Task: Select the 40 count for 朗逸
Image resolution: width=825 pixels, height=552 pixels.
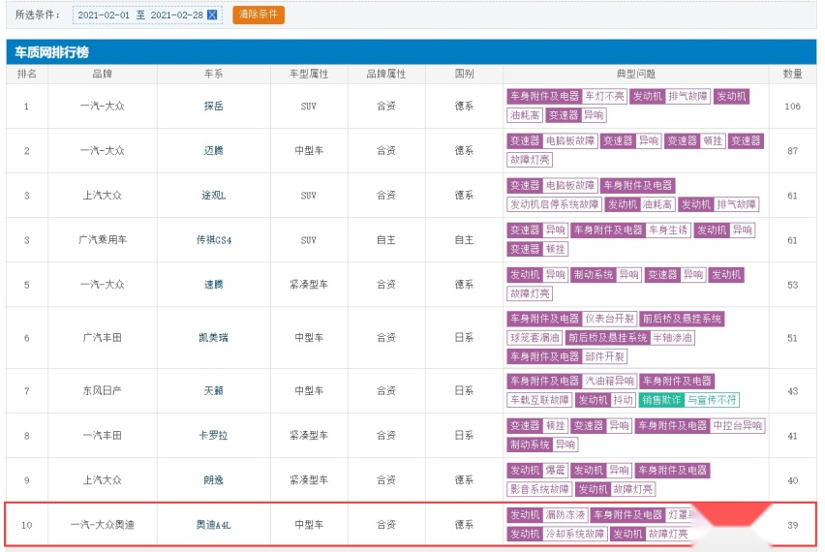Action: click(x=792, y=481)
